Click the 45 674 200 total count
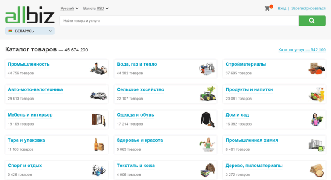Screen dimensions: 331x180 [x=76, y=50]
